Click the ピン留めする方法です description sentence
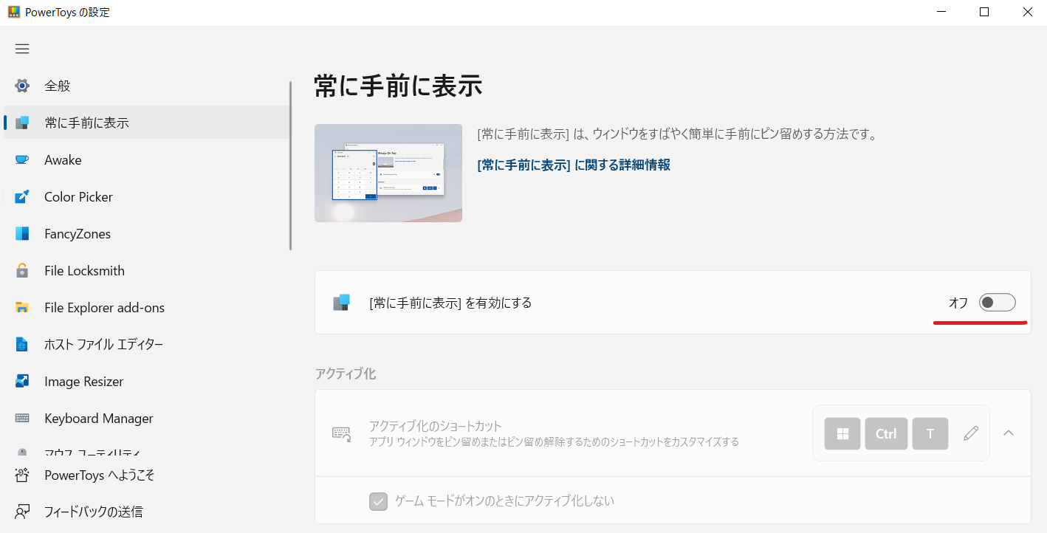 pos(676,134)
